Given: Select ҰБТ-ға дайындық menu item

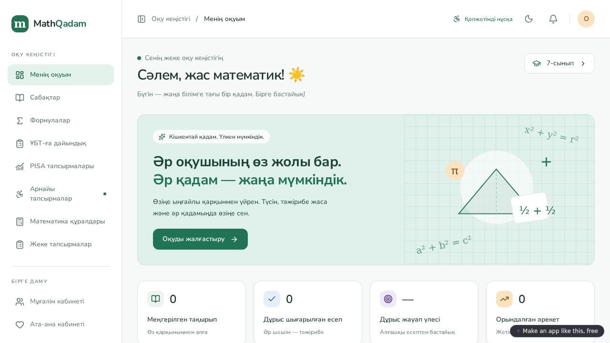Looking at the screenshot, I should tap(61, 143).
